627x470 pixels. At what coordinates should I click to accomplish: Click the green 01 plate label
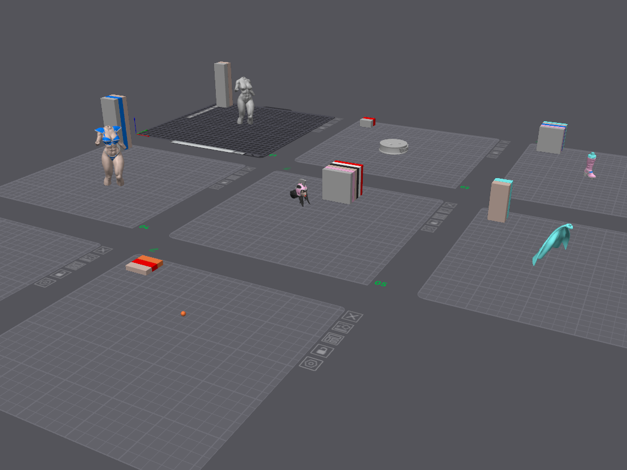(273, 155)
